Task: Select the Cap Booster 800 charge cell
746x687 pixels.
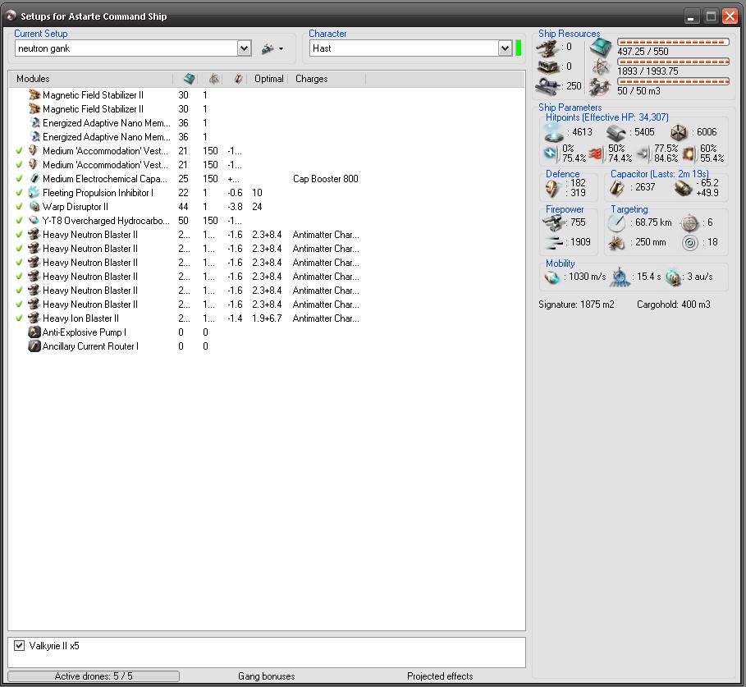Action: pyautogui.click(x=326, y=179)
